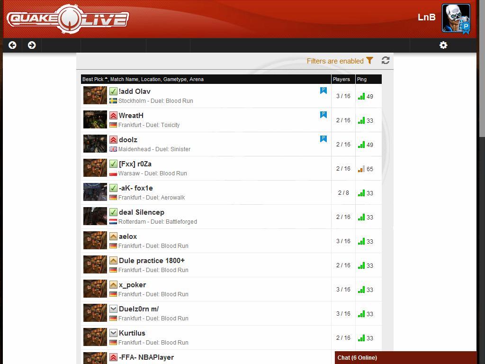The image size is (485, 364).
Task: Select the Dule practice 1800+ match name
Action: 152,260
